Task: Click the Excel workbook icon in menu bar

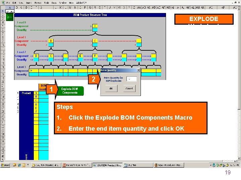Action: point(3,2)
